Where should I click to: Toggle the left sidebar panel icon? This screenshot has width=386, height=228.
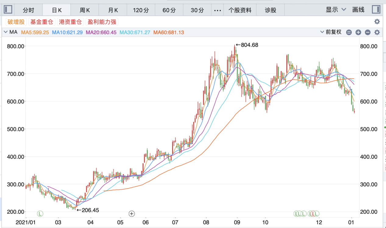tap(7, 10)
